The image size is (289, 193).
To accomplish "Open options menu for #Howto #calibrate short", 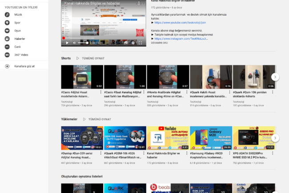I will (x=187, y=92).
